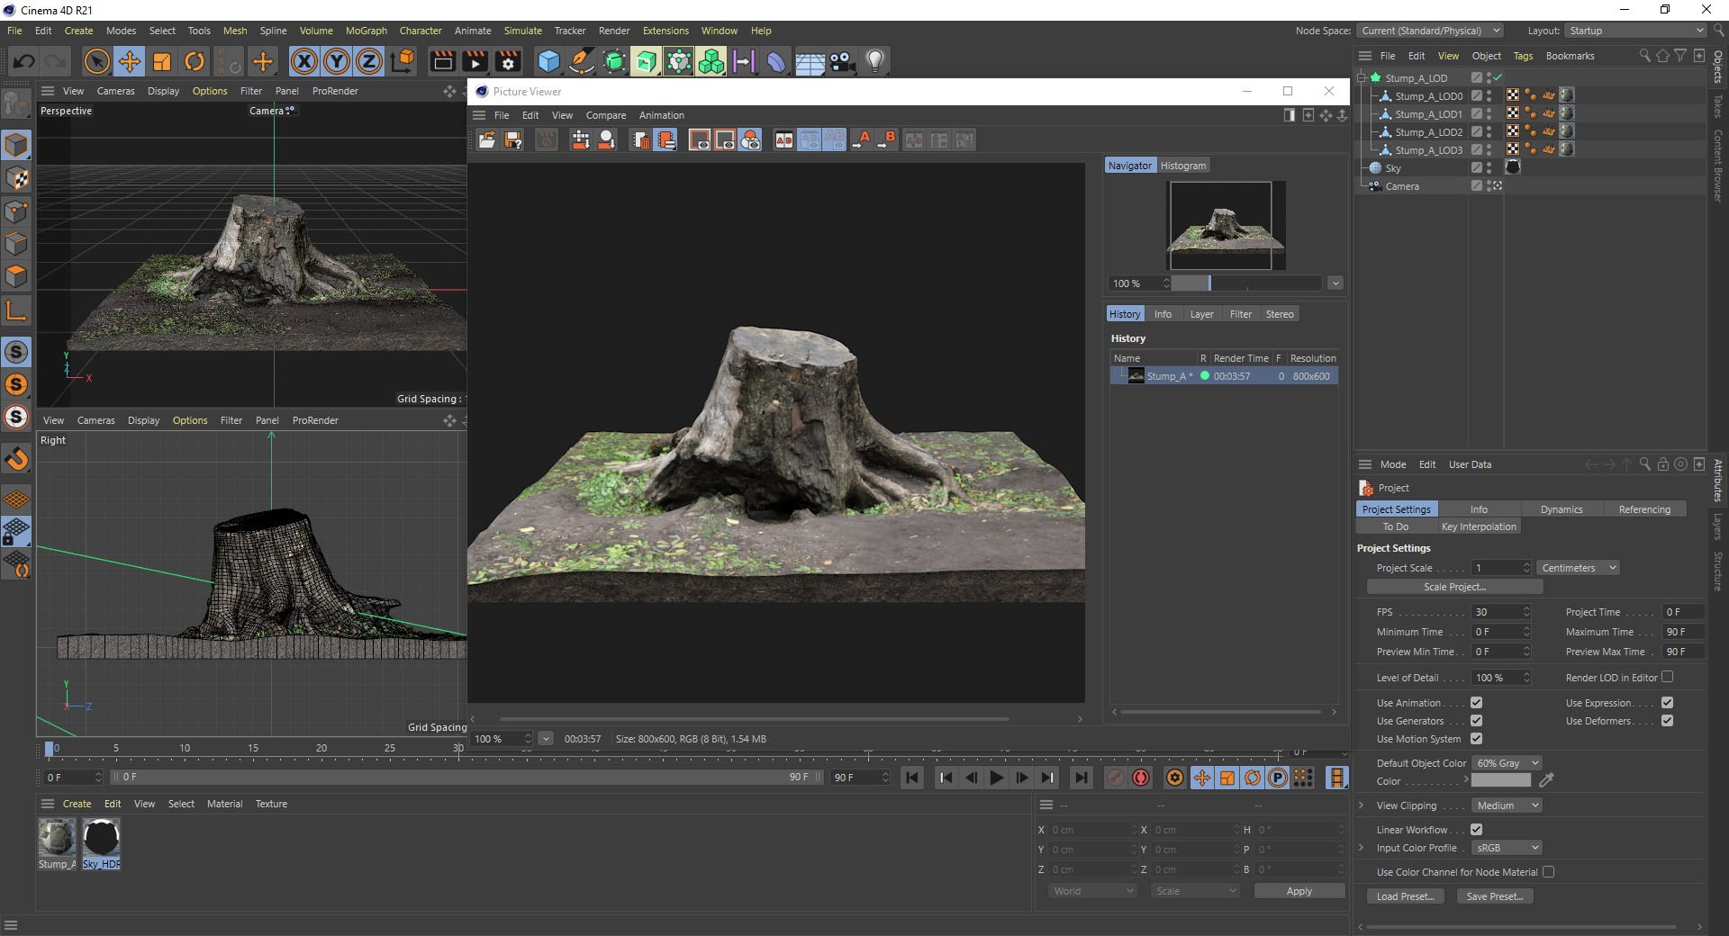Viewport: 1729px width, 936px height.
Task: Add a Light object icon
Action: pos(875,61)
